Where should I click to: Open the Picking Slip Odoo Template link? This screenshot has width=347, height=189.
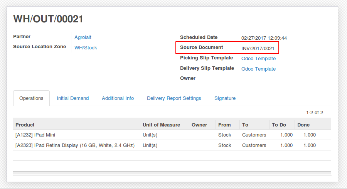258,58
